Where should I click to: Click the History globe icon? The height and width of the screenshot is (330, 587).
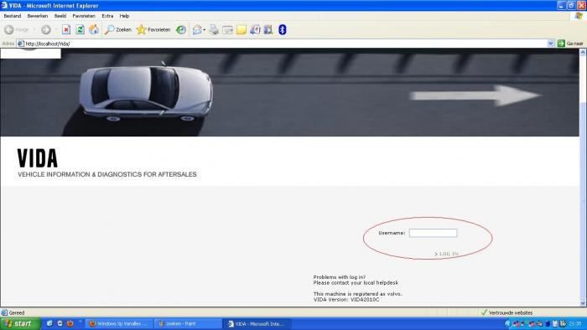pyautogui.click(x=181, y=29)
